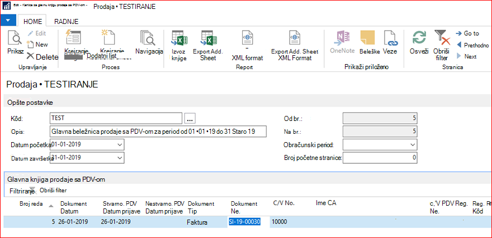Click Obriši filter in lines toolbar

53,190
